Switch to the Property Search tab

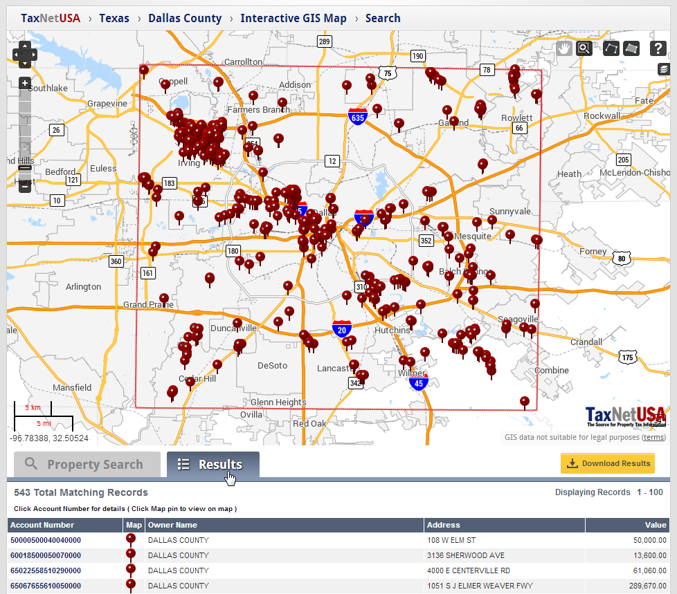coord(87,464)
